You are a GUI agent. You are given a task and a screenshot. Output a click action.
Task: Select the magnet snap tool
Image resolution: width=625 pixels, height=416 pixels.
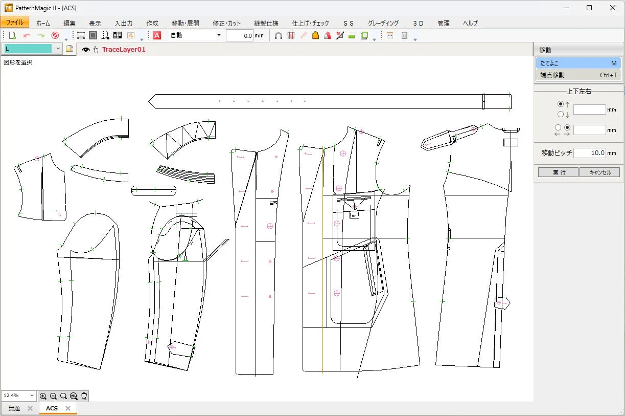click(x=277, y=35)
